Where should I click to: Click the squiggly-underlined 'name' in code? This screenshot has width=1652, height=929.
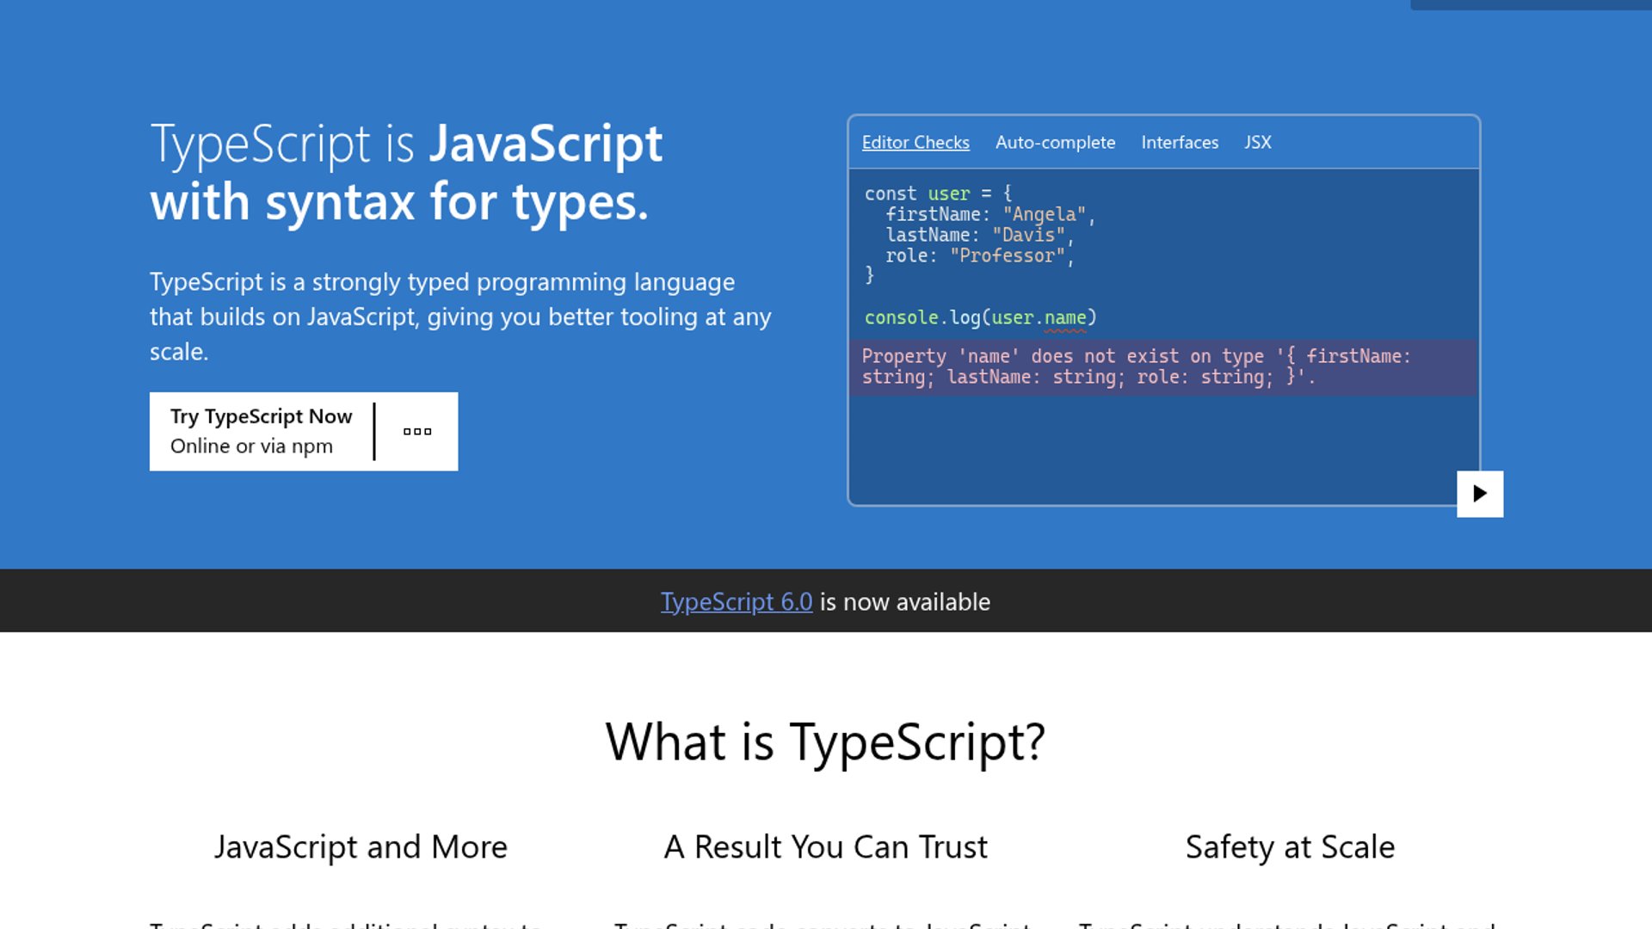point(1065,318)
